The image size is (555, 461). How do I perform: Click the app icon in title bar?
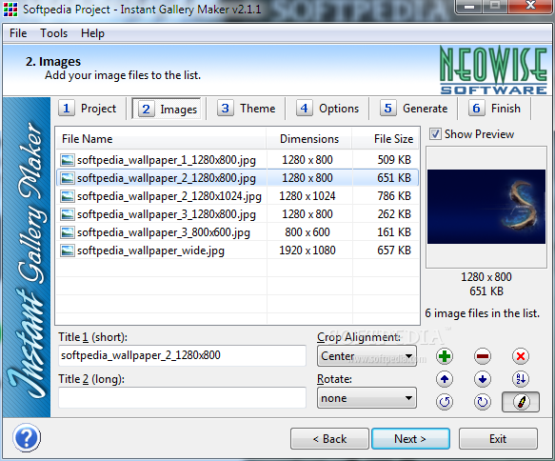tap(10, 10)
